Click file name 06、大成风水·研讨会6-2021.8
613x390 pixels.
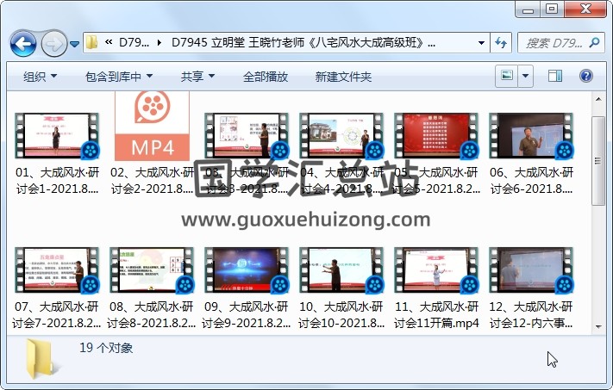531,180
